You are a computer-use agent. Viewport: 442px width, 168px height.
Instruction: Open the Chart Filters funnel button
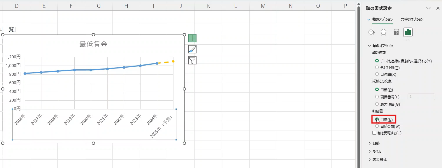pyautogui.click(x=192, y=60)
